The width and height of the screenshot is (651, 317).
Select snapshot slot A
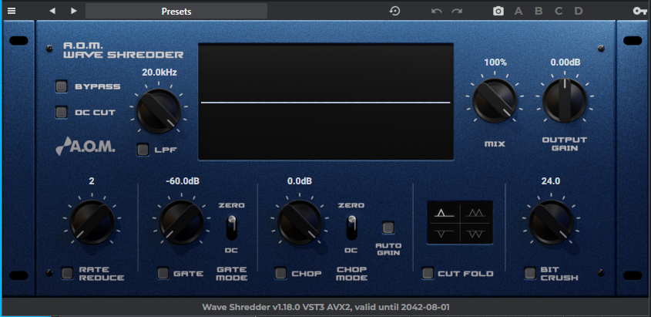click(x=518, y=12)
